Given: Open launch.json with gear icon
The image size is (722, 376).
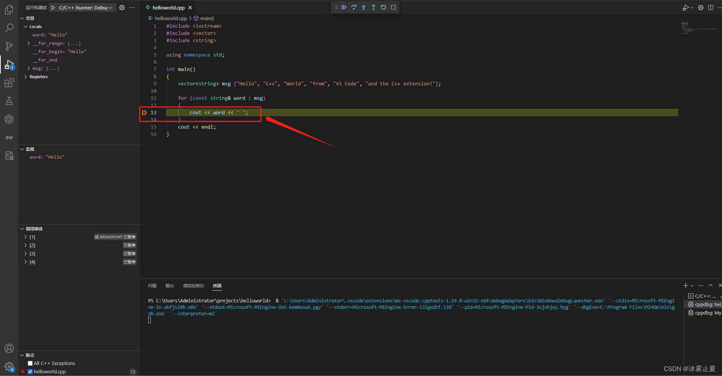Looking at the screenshot, I should click(122, 8).
